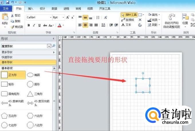Image resolution: width=195 pixels, height=131 pixels.
Task: Select the 矩形 (Rectangle) shape
Action: pyautogui.click(x=8, y=84)
